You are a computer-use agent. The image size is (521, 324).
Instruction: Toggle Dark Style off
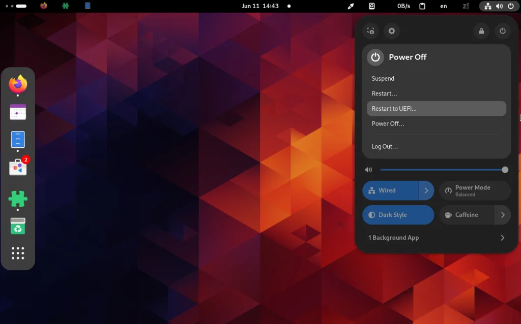click(398, 215)
